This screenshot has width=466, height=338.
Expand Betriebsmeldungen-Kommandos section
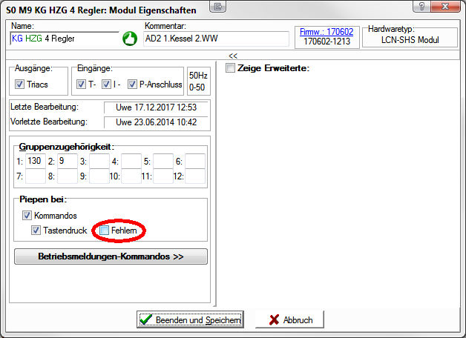[x=111, y=256]
